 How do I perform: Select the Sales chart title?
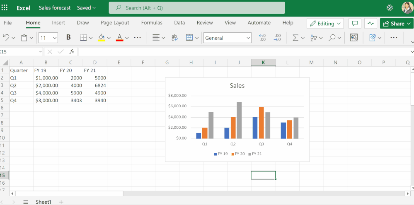click(x=237, y=85)
